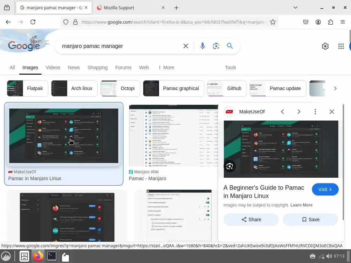Open preview panel three-dot options
The height and width of the screenshot is (263, 351).
coord(315,112)
